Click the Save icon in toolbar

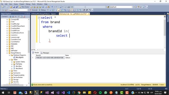[14, 7]
